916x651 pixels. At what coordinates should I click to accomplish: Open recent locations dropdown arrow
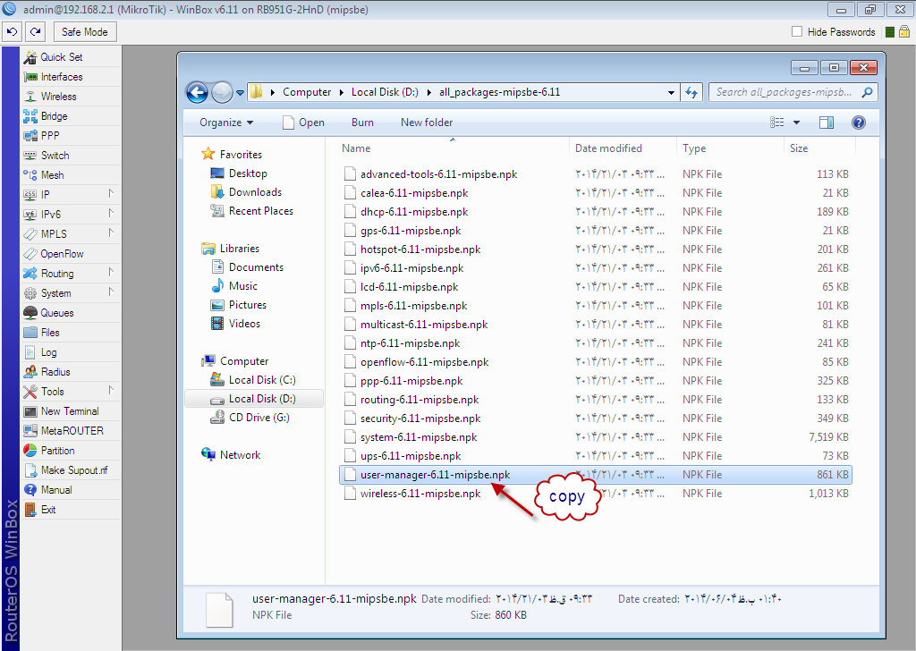tap(240, 92)
